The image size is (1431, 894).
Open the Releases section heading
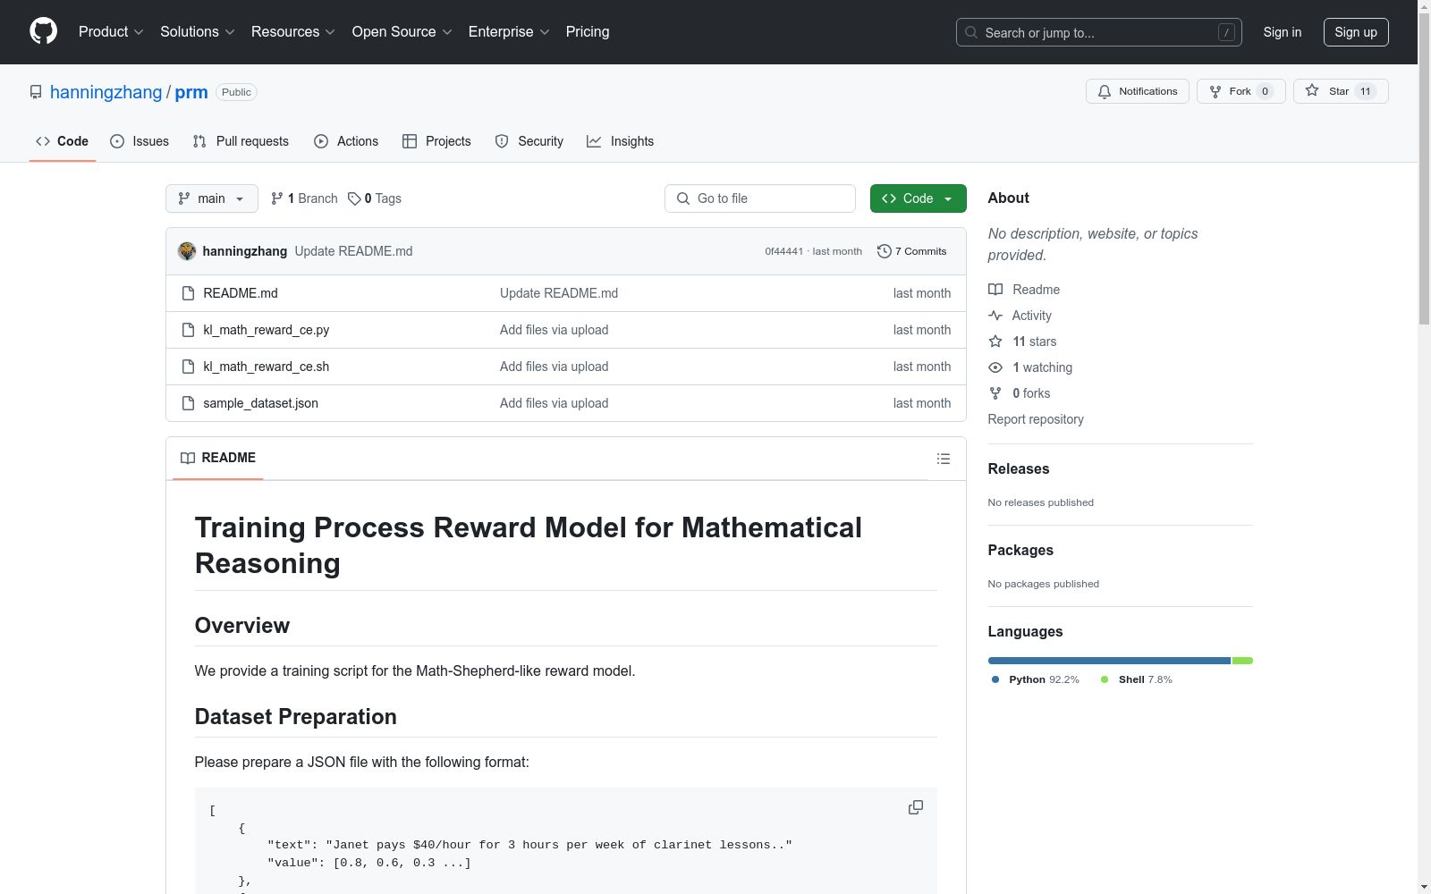(x=1019, y=468)
